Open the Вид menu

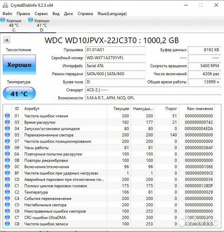pos(56,14)
